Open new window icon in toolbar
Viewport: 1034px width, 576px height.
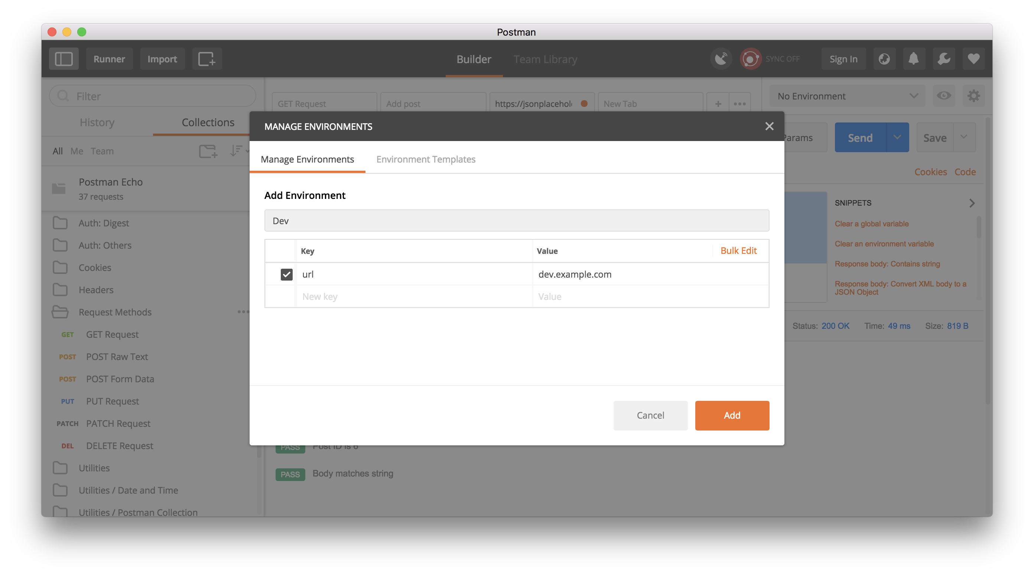[207, 59]
